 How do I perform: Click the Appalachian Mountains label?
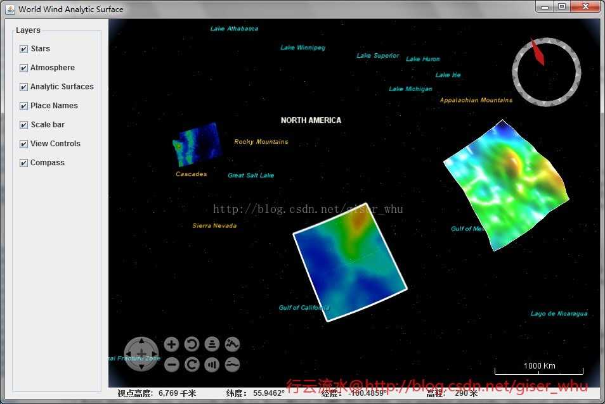(476, 100)
